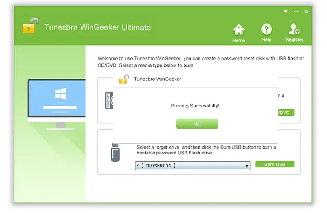Click the partially hidden Burn CD/DVD button
The height and width of the screenshot is (214, 327).
coord(286,112)
